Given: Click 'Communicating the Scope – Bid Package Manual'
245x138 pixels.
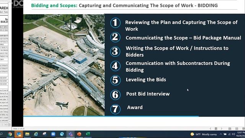Looking at the screenshot, I should (183, 38).
